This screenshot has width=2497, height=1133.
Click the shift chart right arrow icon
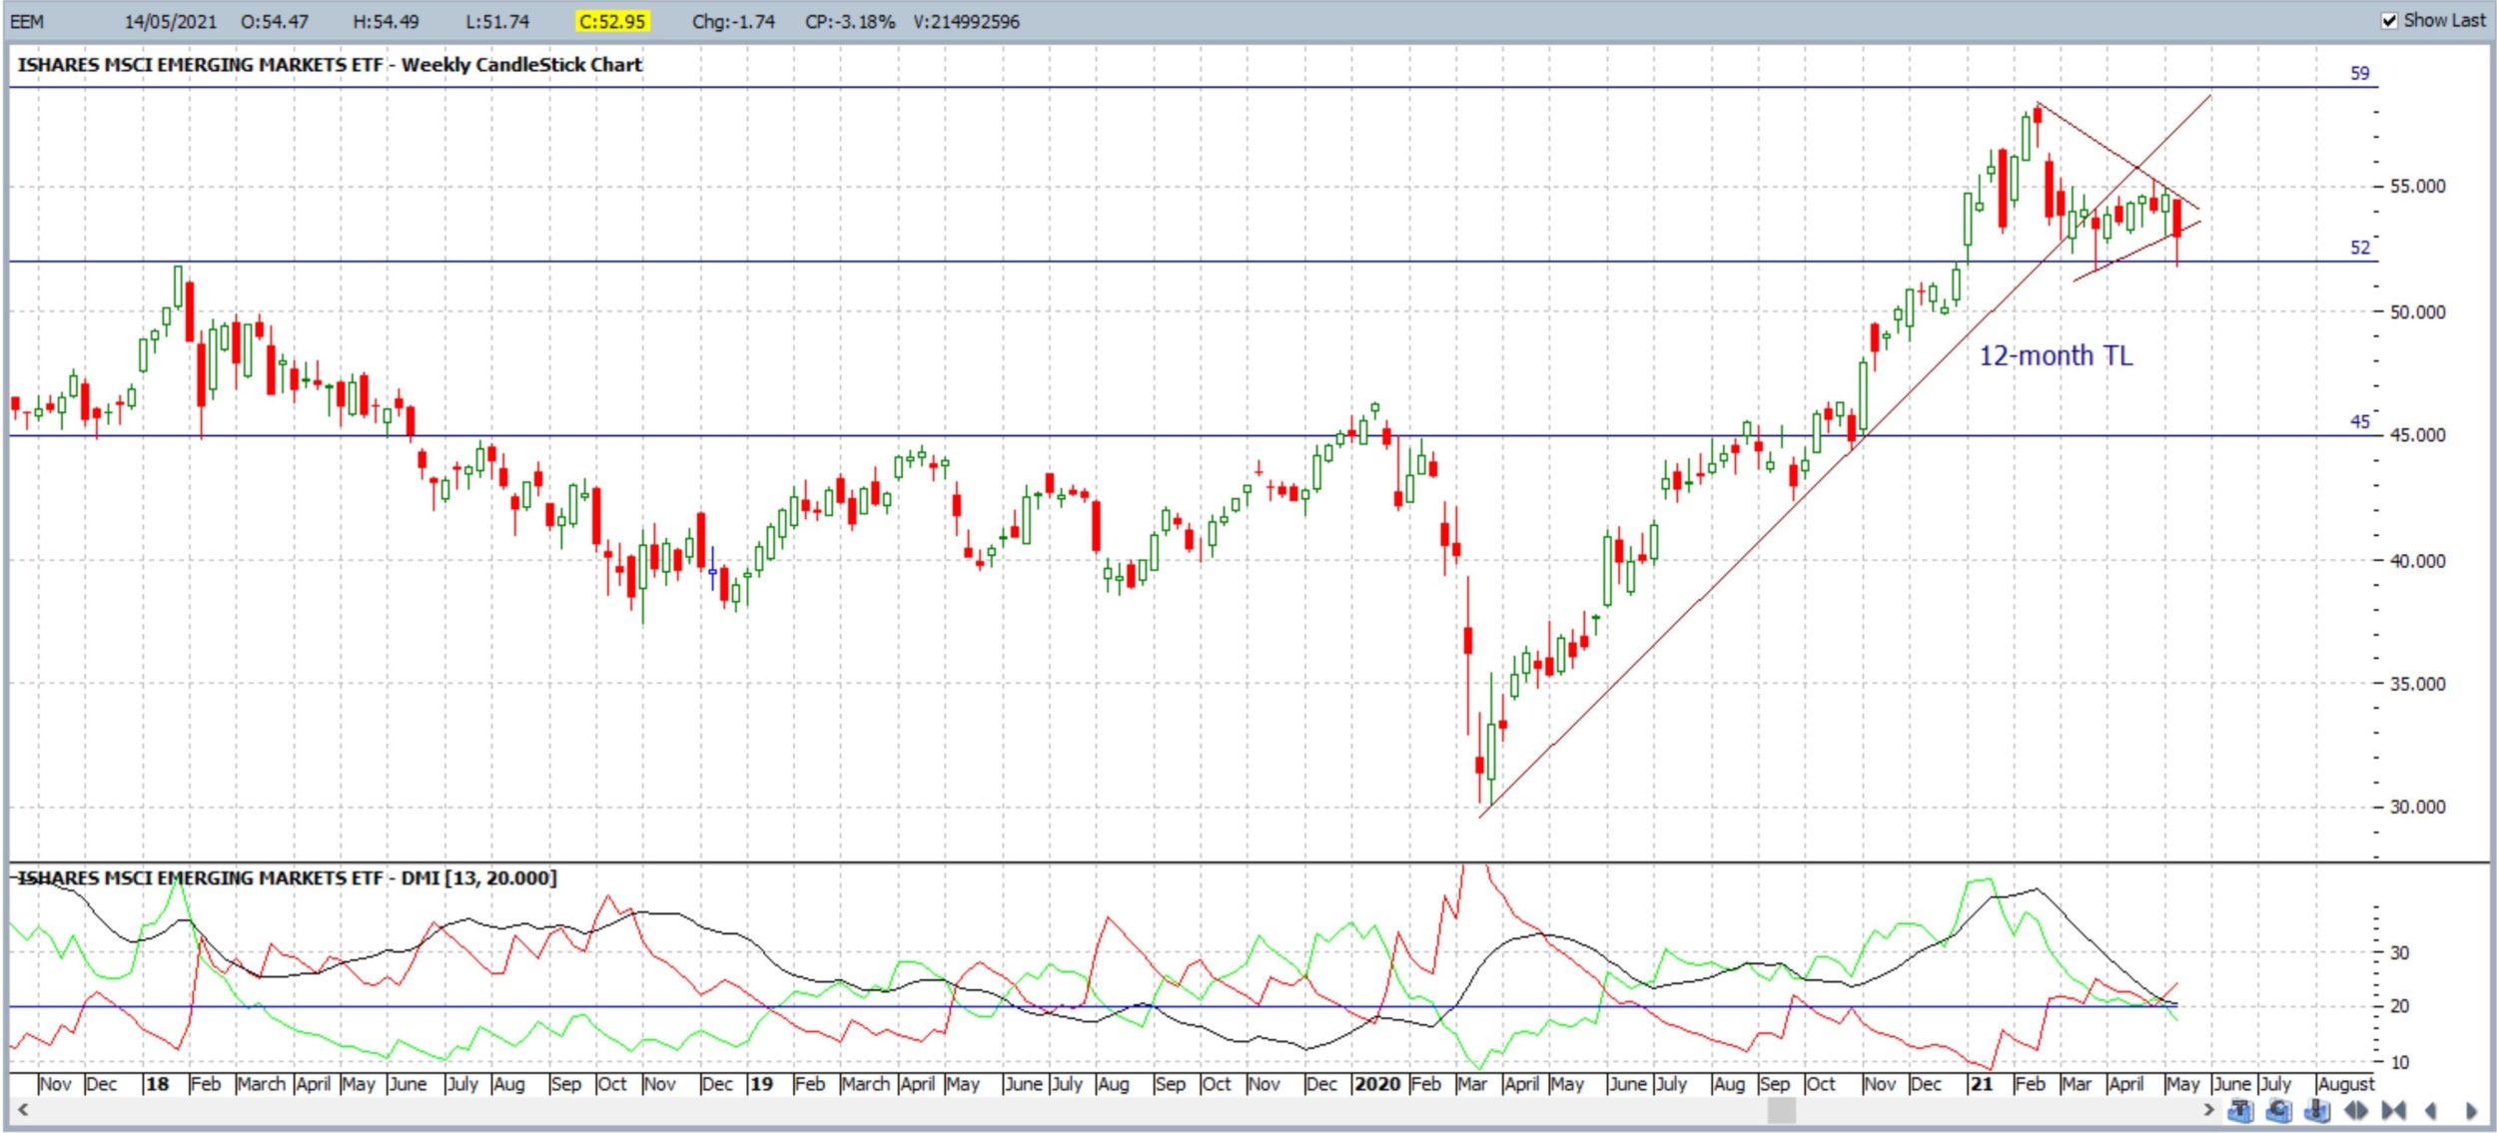(x=2471, y=1110)
